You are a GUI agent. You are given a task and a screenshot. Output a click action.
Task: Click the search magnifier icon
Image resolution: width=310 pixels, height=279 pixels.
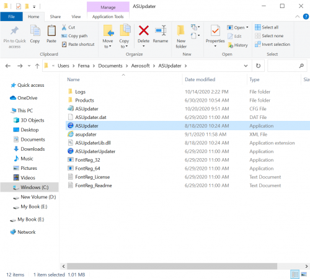[x=301, y=66]
